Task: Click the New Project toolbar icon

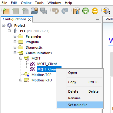Action: [x=6, y=11]
